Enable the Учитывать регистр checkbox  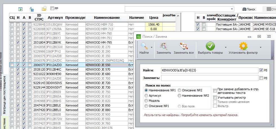pyautogui.click(x=215, y=97)
